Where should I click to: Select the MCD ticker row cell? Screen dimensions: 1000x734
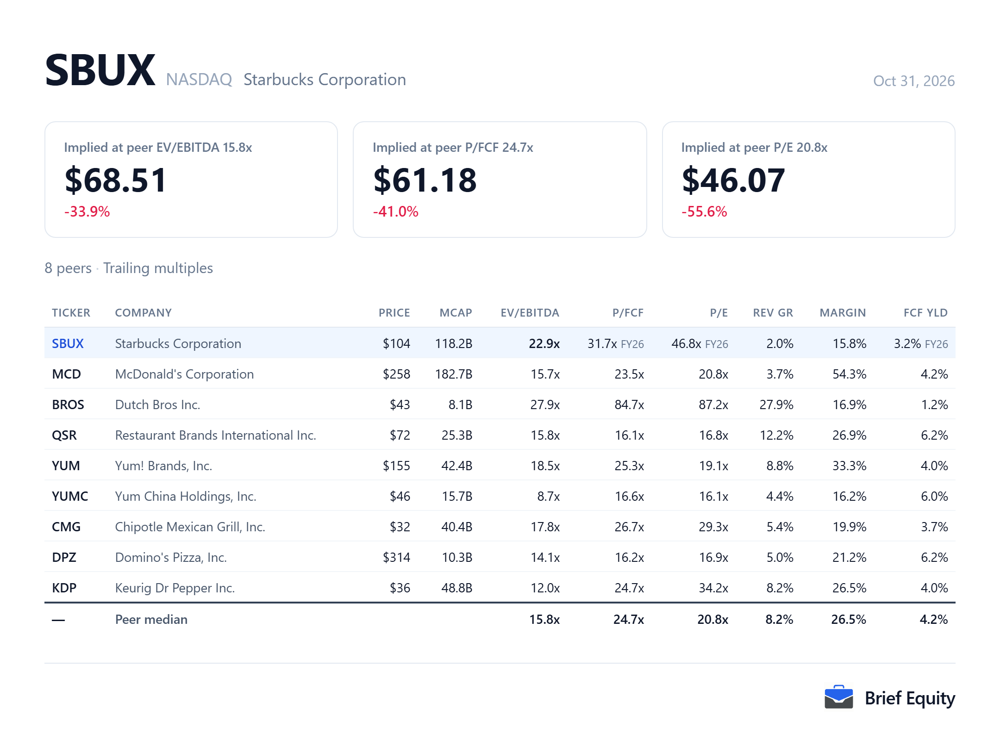click(66, 374)
